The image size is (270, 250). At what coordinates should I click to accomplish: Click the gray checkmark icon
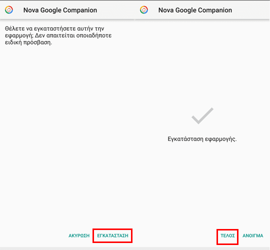coord(202,115)
